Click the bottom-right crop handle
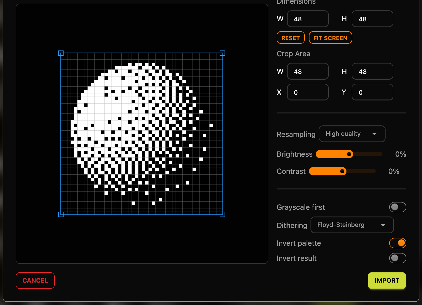The width and height of the screenshot is (422, 305). [x=222, y=214]
